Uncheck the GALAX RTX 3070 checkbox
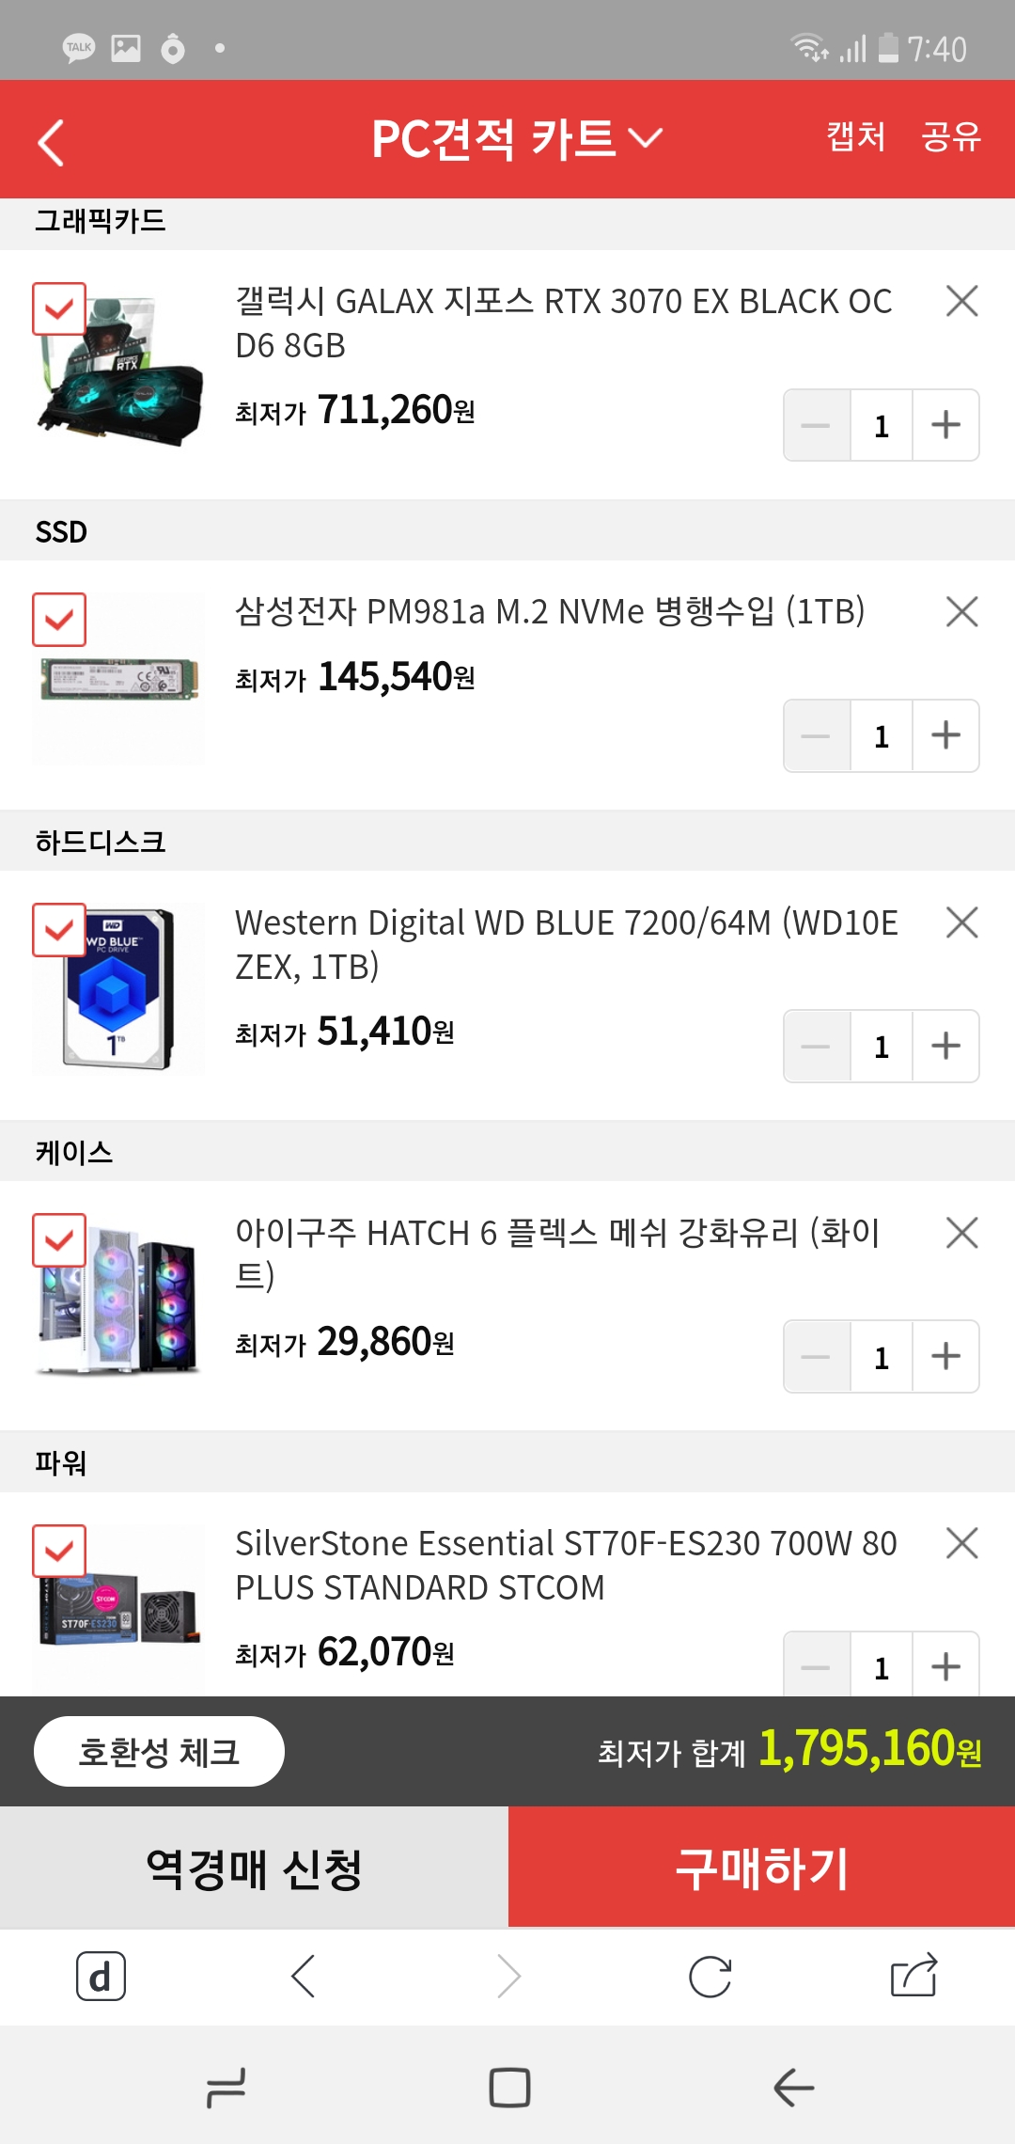Screen dimensions: 1015x2144 tap(59, 308)
